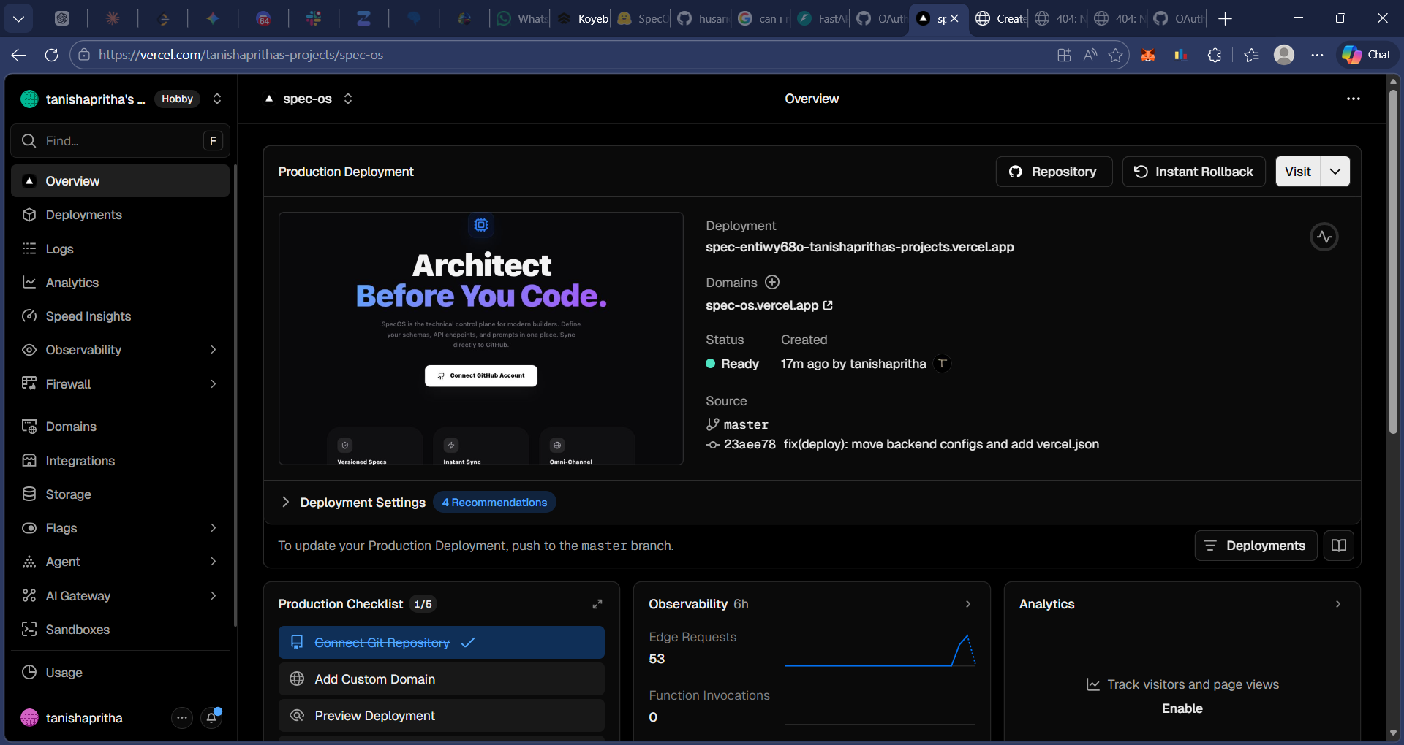This screenshot has height=745, width=1404.
Task: Open the deployment URL spec-entiwy68o link
Action: tap(860, 247)
